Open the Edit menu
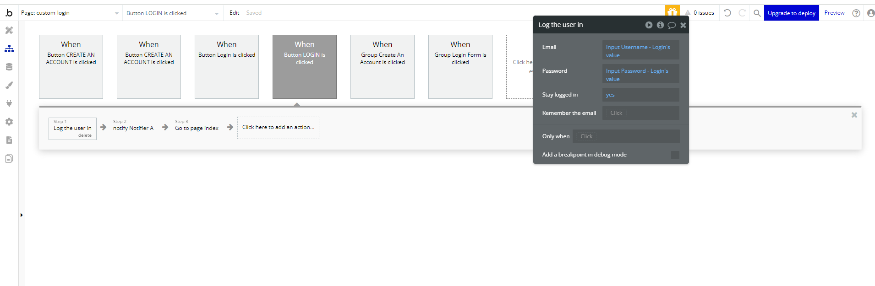The width and height of the screenshot is (875, 286). (234, 13)
